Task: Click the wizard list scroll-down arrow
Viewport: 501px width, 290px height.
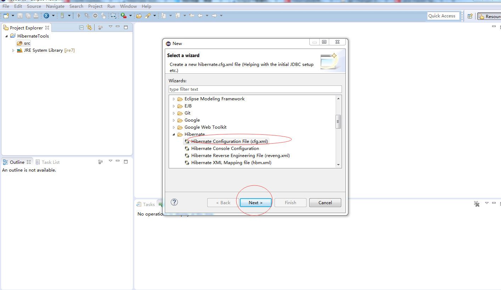Action: click(338, 164)
